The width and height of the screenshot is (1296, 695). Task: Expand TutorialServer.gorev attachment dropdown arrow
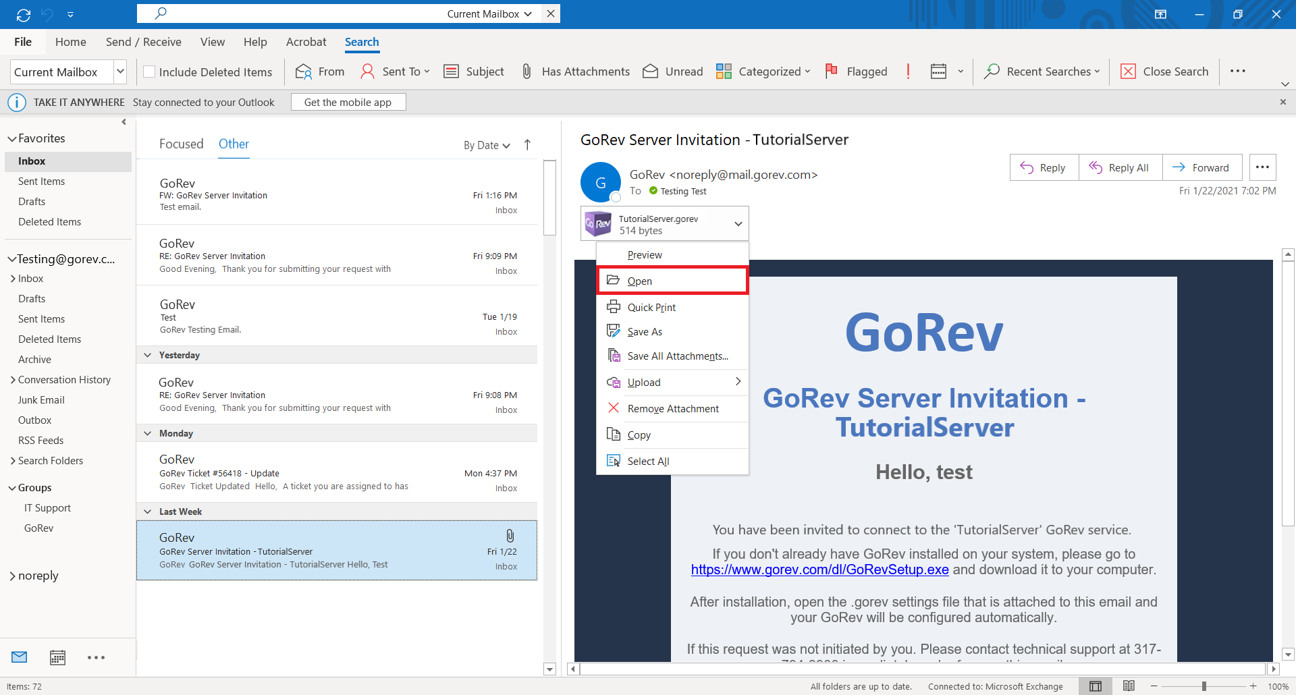tap(738, 224)
